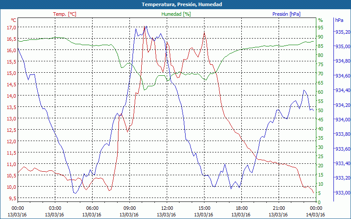Click the "10,5" temperature label
351x219 pixels.
coord(11,176)
